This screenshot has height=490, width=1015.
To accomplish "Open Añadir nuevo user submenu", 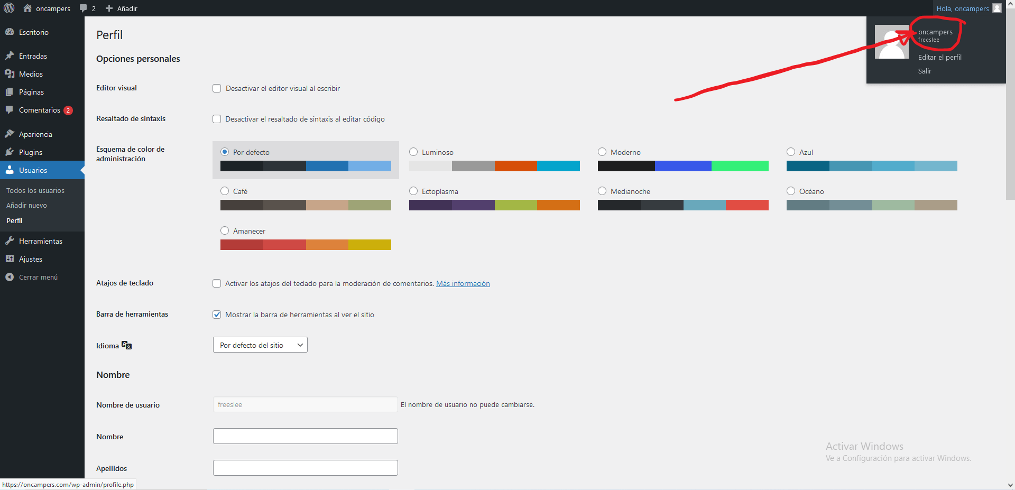I will (x=26, y=205).
